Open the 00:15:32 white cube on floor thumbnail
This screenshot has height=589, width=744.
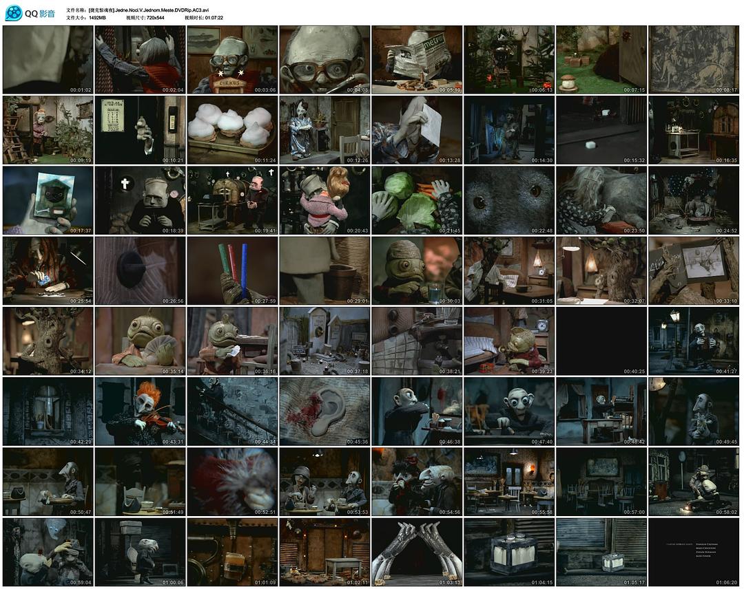click(601, 130)
